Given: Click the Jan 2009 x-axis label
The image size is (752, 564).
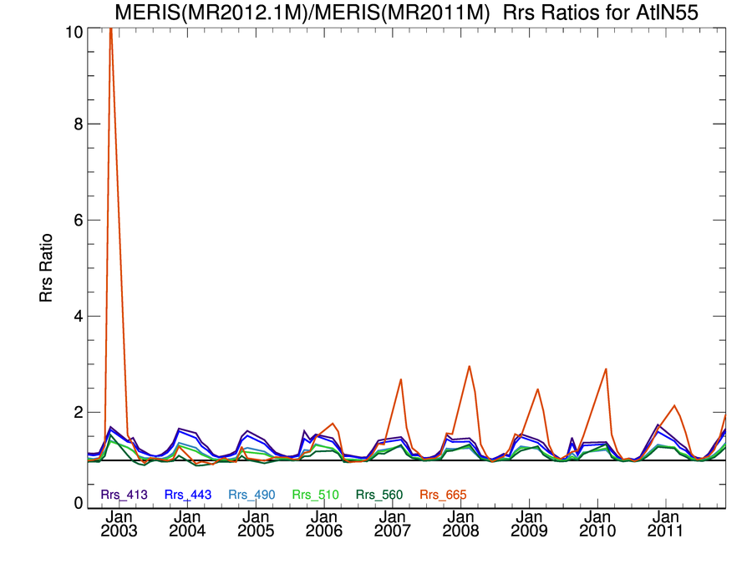Looking at the screenshot, I should (x=529, y=524).
